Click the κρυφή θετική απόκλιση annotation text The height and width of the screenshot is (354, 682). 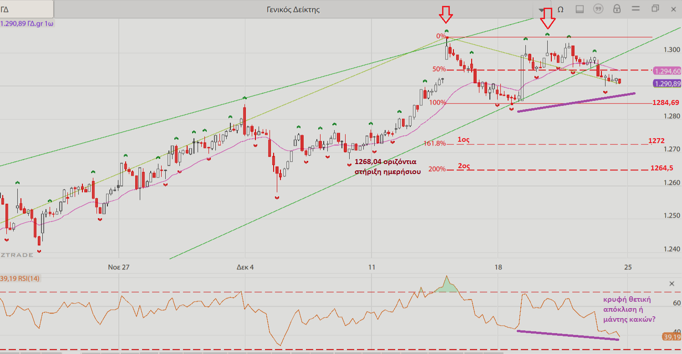(629, 309)
